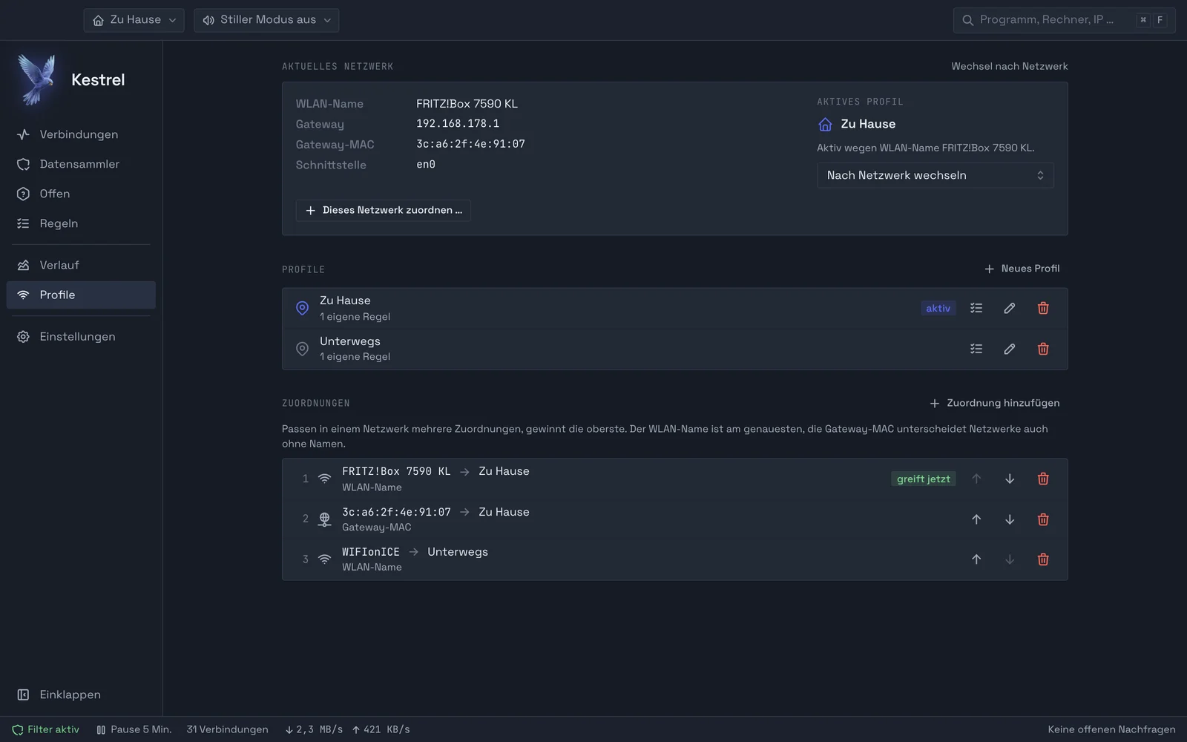1187x742 pixels.
Task: Move FRITZ!Box 7590 KL mapping down
Action: pos(1010,479)
